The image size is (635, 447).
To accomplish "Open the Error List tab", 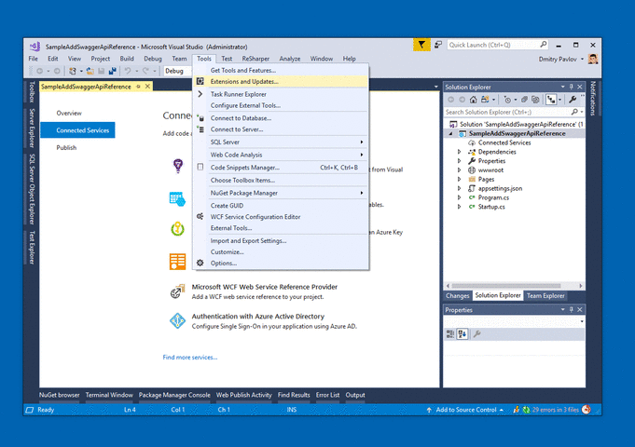I will point(327,395).
